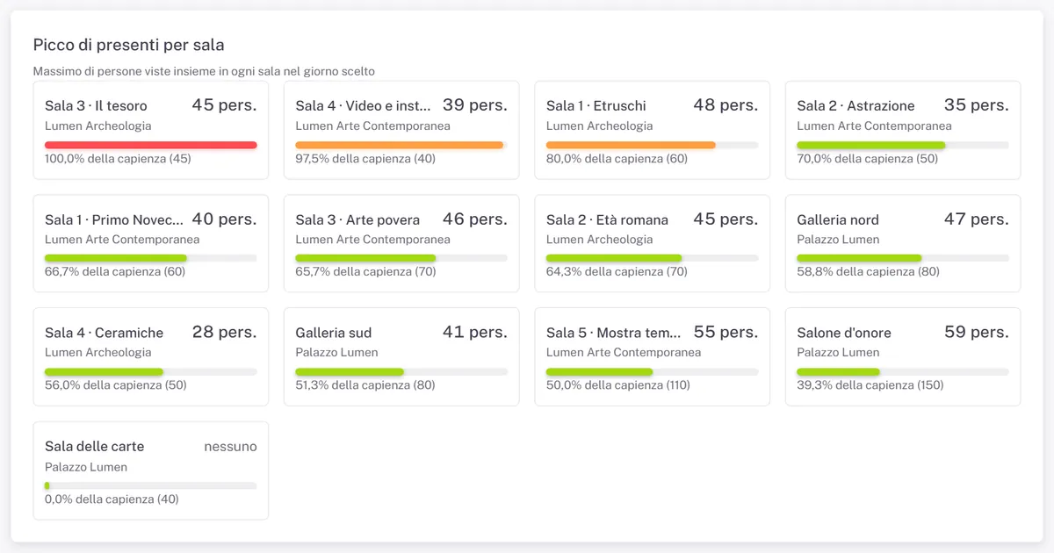Select the Sala 4 · Video e installazioni card
The width and height of the screenshot is (1054, 553).
click(401, 131)
